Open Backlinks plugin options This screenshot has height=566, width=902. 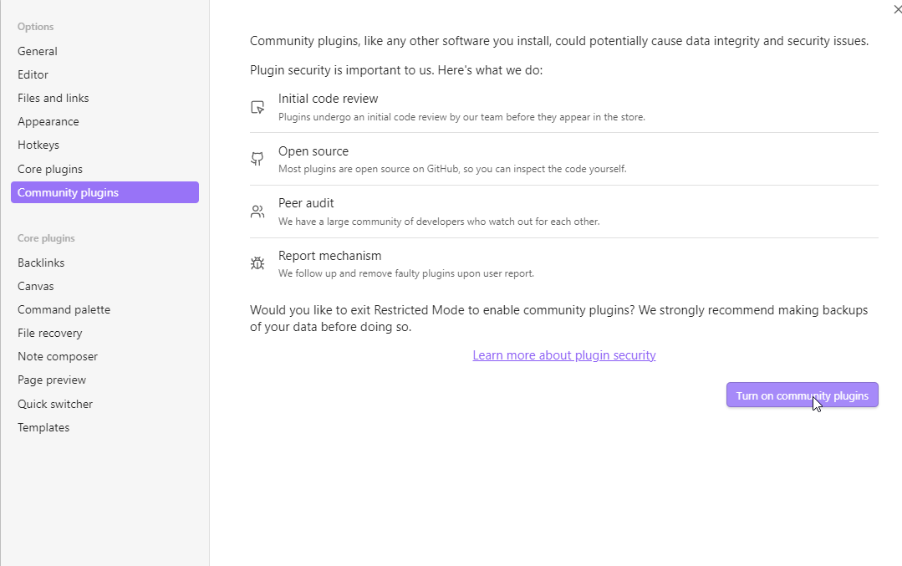click(41, 263)
